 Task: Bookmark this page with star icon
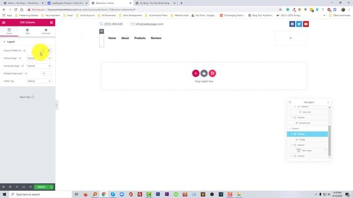[x=280, y=10]
